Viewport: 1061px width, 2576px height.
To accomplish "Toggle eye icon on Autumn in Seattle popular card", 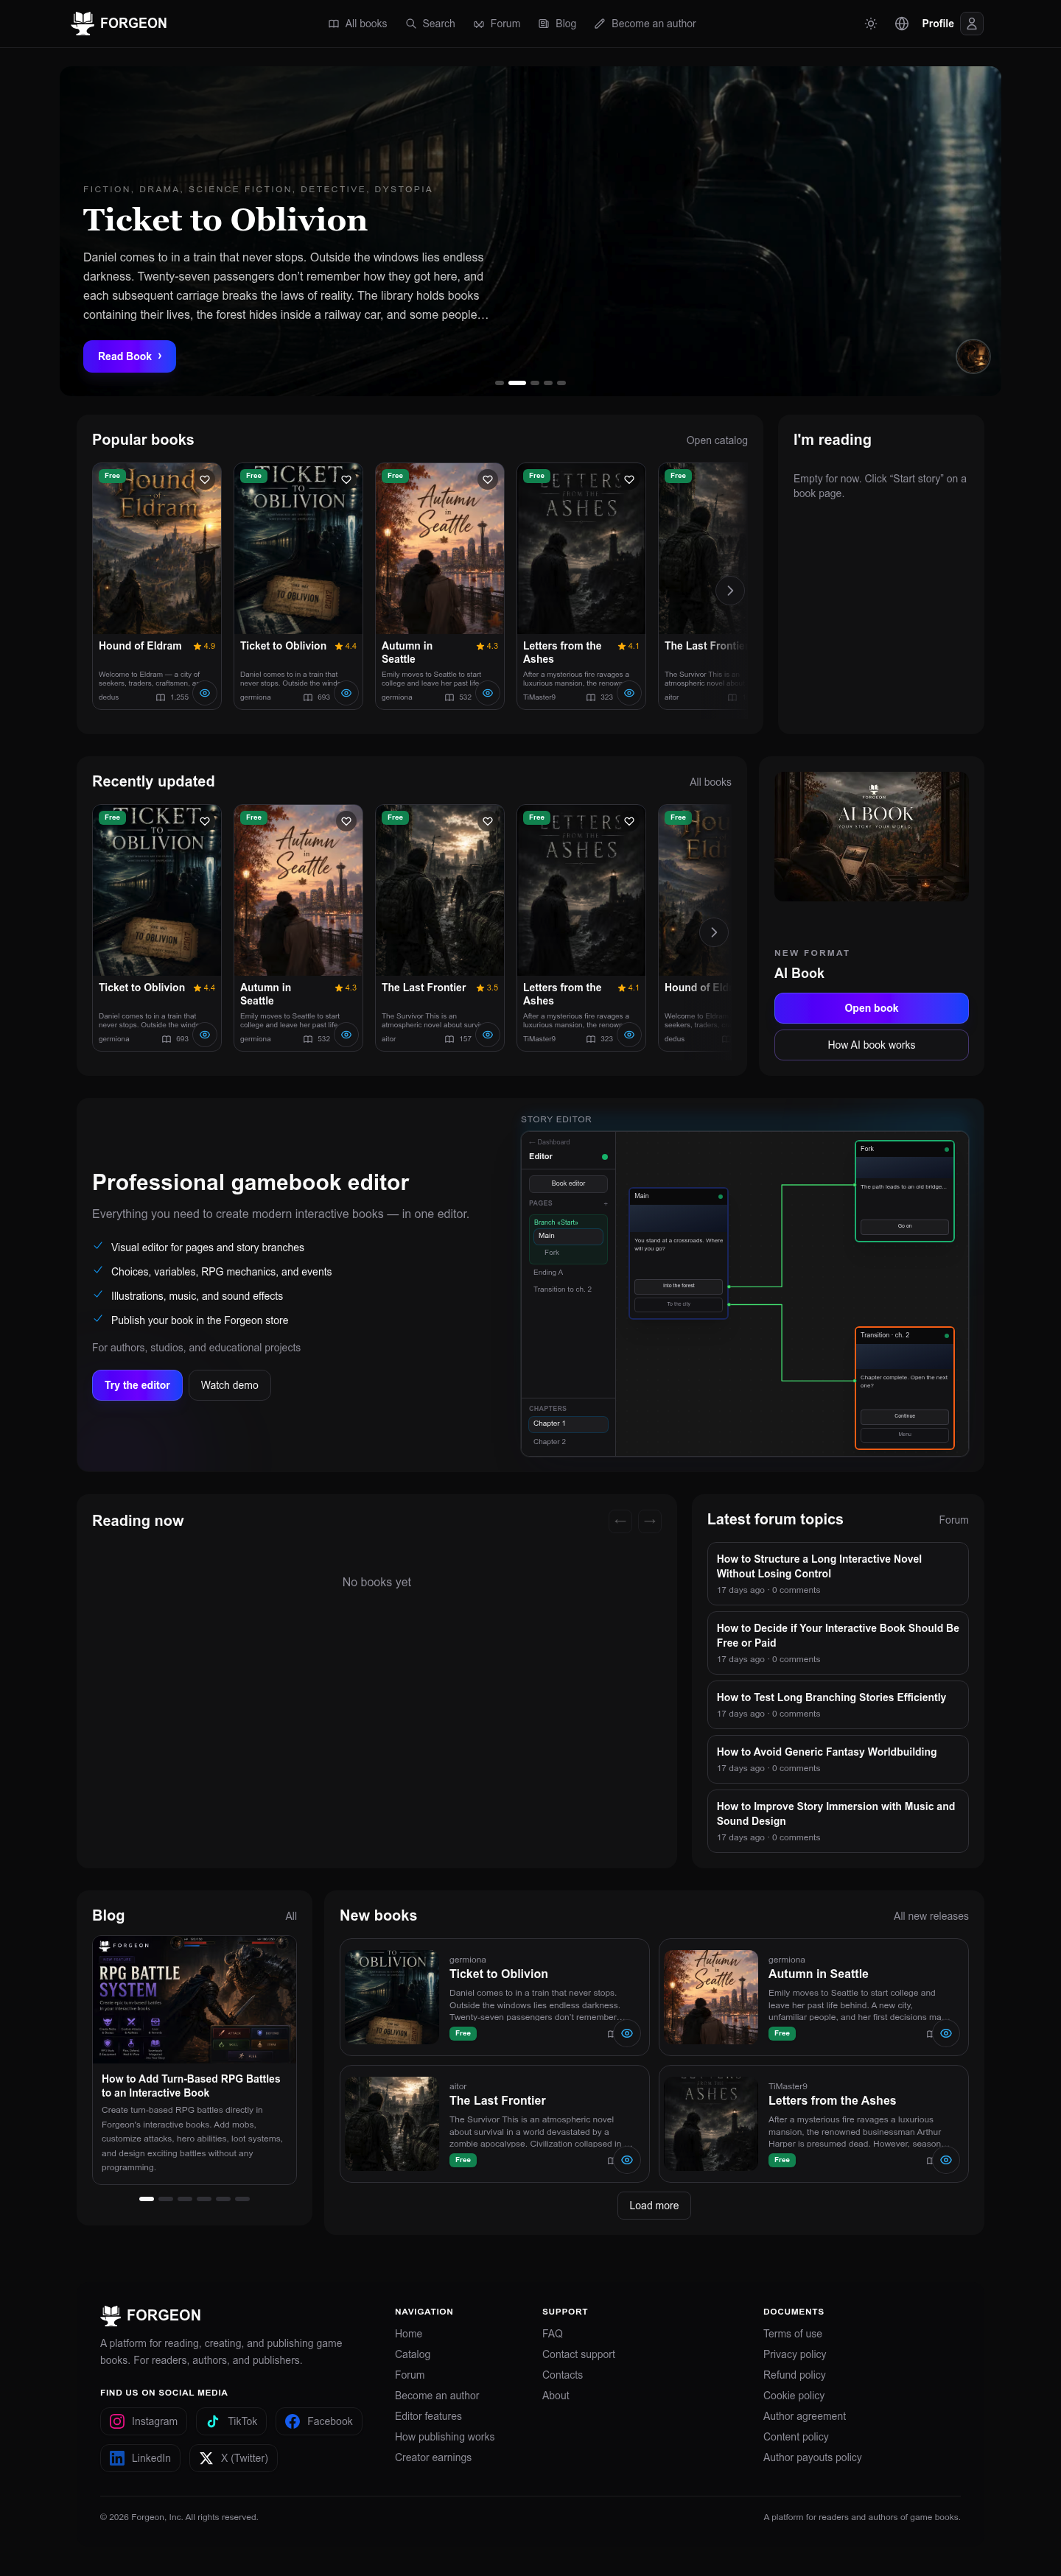I will coord(488,693).
